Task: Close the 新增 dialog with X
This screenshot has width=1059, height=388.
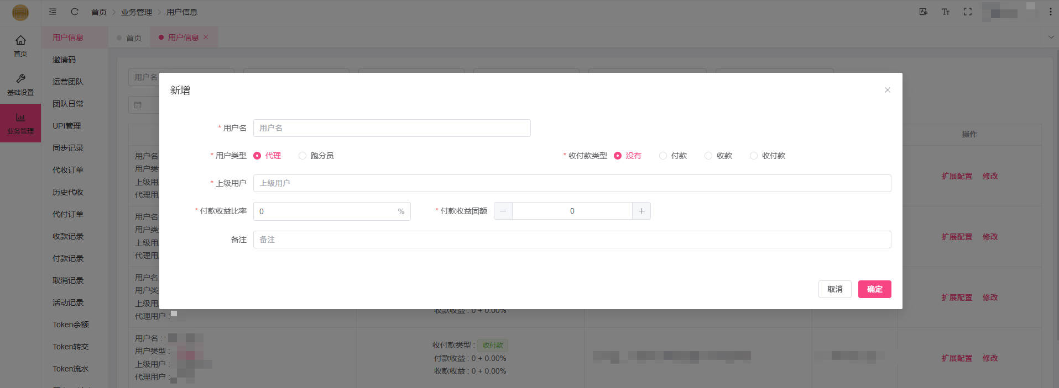Action: 887,90
